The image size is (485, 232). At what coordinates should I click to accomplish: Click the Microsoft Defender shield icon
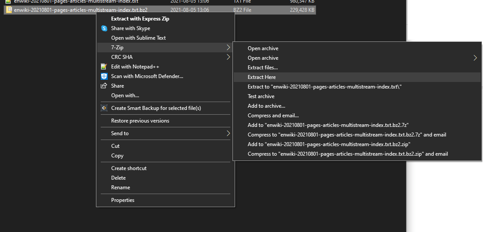[x=104, y=76]
